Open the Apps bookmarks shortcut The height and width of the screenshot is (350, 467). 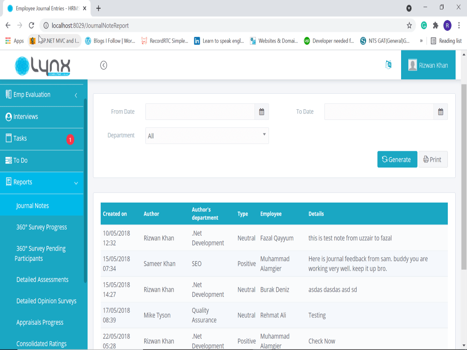14,41
